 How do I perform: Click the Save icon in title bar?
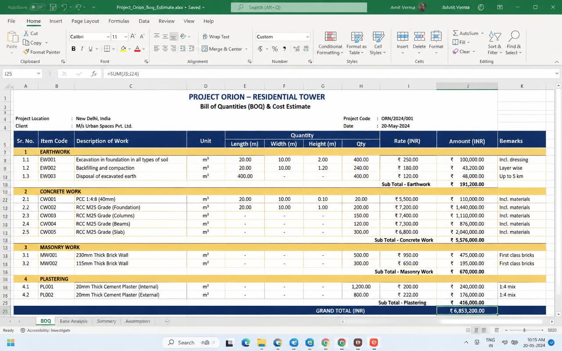[x=53, y=7]
